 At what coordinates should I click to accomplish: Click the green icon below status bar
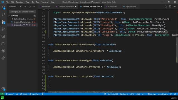pyautogui.click(x=3, y=98)
